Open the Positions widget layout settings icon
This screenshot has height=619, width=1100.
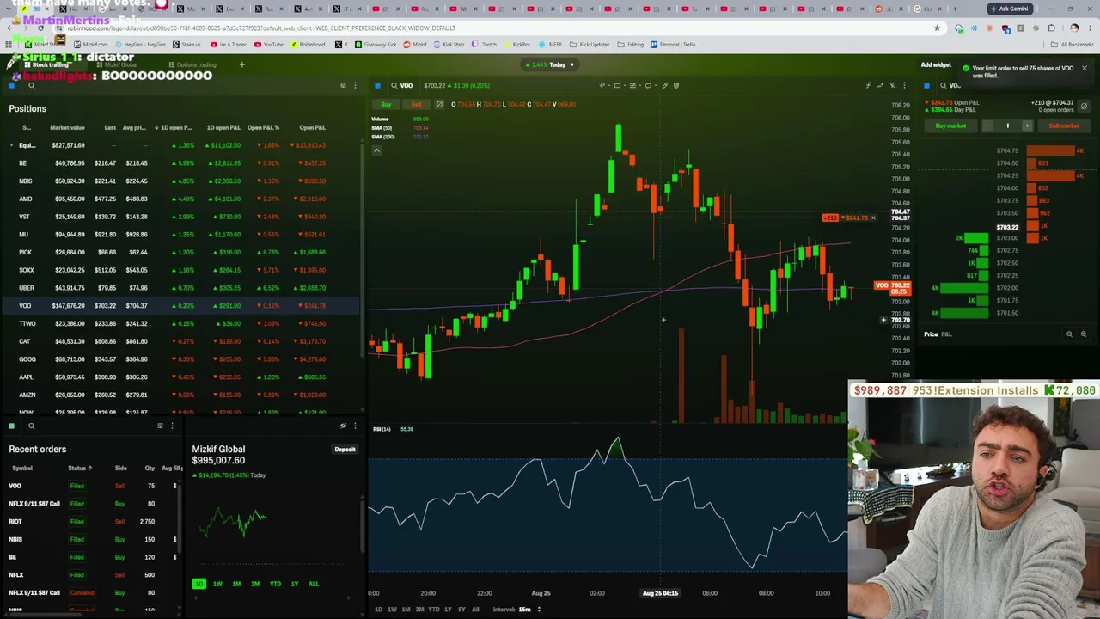point(343,85)
